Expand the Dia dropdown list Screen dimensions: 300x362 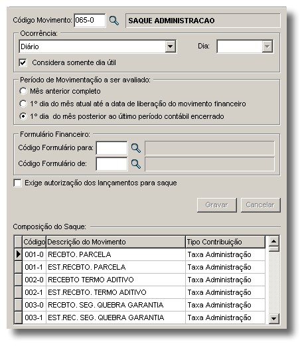pos(267,46)
